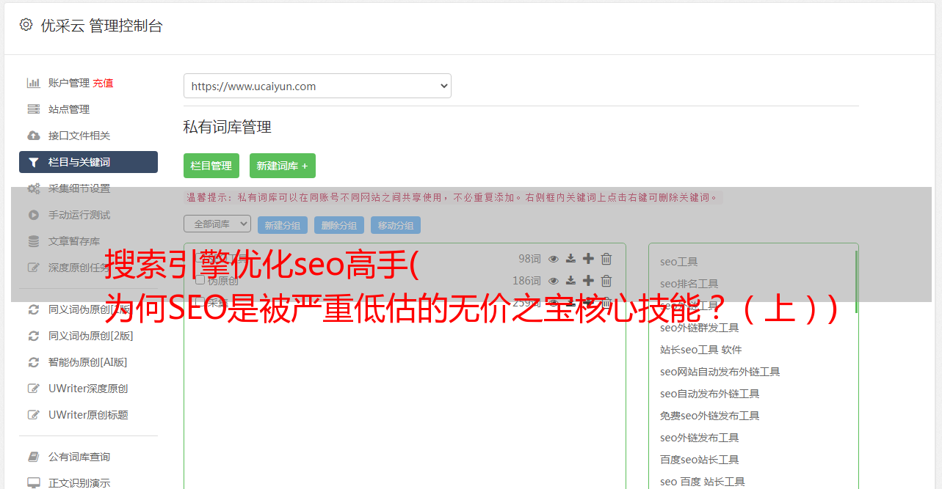Select keyword seo排名工具
Image resolution: width=942 pixels, height=489 pixels.
click(x=689, y=284)
